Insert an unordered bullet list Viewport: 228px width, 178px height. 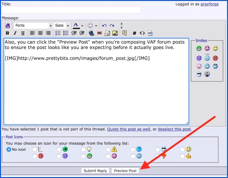pos(66,33)
